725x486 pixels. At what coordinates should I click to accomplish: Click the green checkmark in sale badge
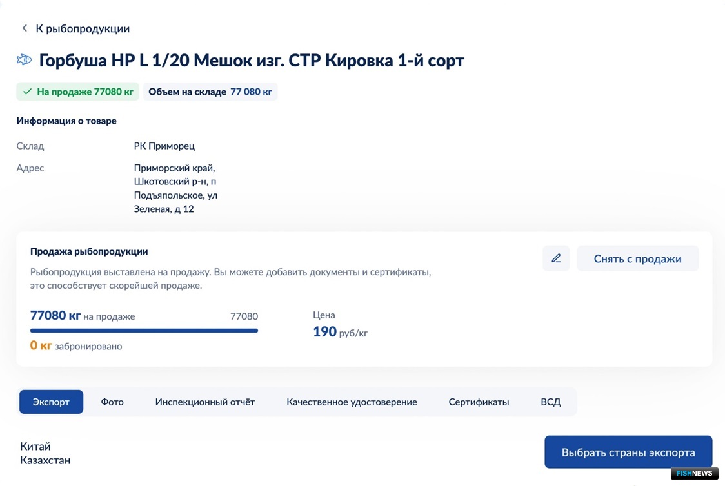[27, 92]
